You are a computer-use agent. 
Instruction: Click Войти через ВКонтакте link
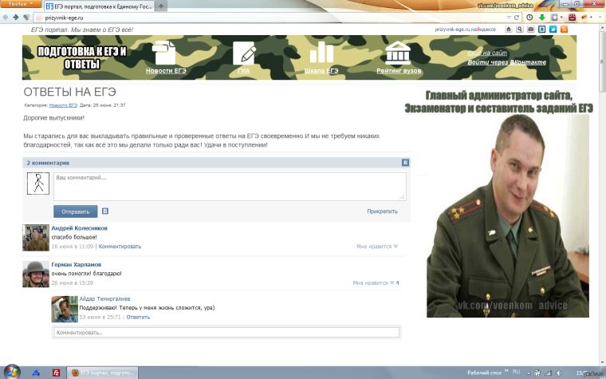[506, 61]
